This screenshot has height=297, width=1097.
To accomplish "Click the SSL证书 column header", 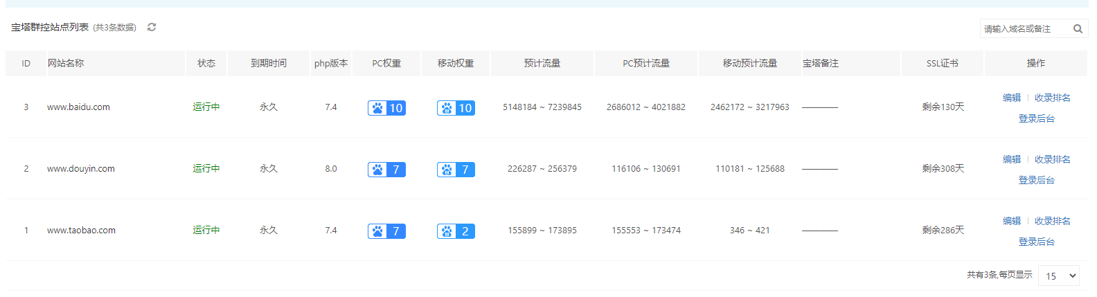I will tap(943, 63).
